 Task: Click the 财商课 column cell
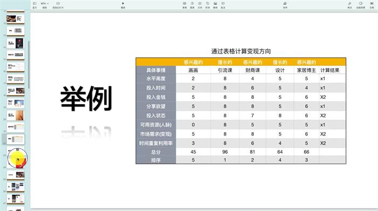click(x=252, y=70)
